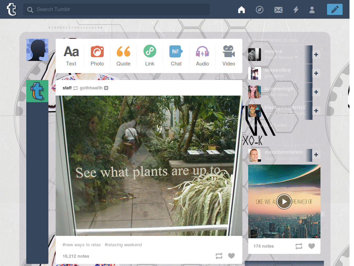Open the sexpecting blog name
The width and height of the screenshot is (354, 266).
[277, 70]
